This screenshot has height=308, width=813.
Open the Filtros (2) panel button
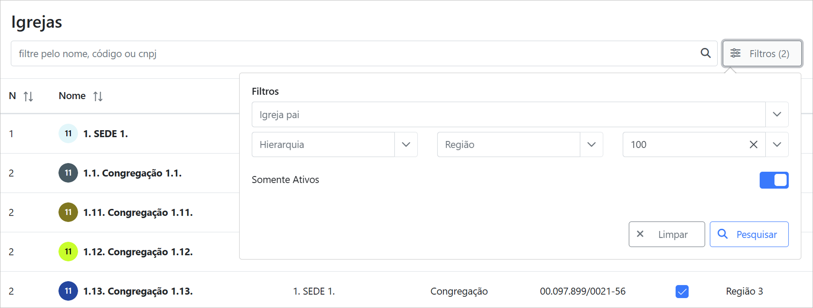pos(762,54)
